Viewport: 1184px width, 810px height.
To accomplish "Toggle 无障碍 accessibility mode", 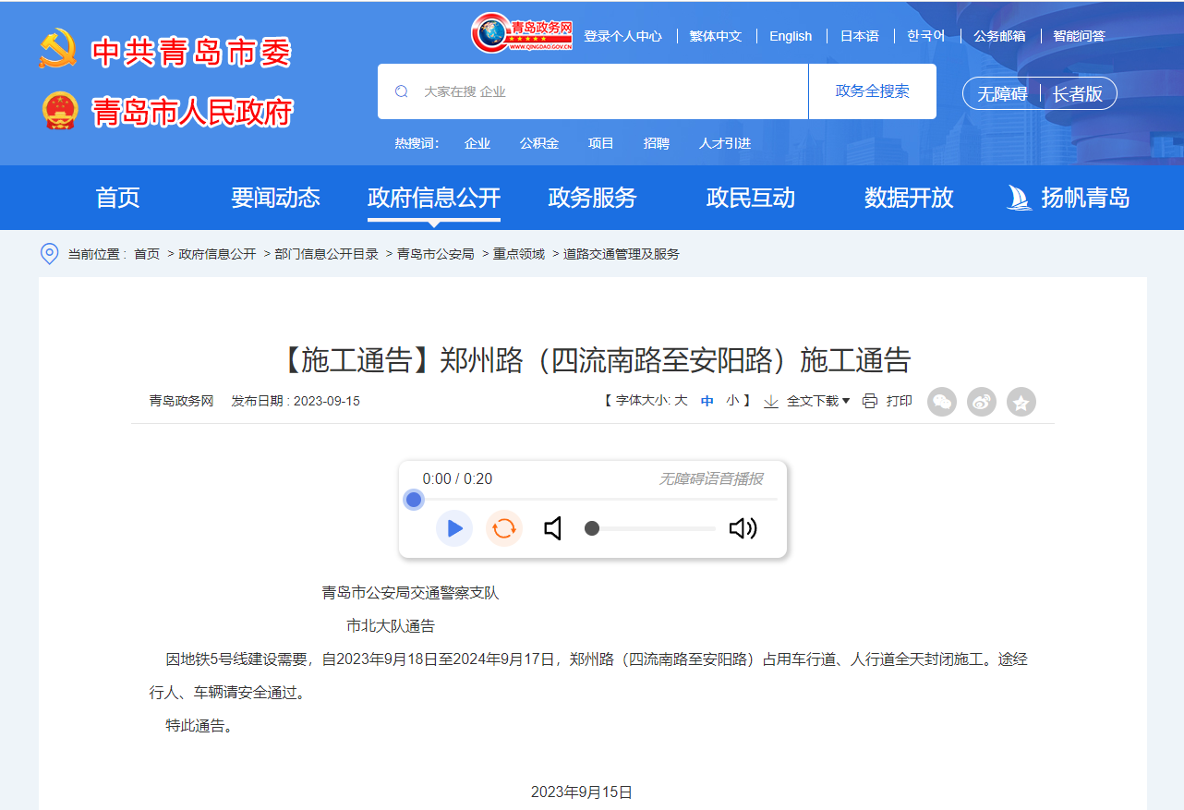I will coord(1002,94).
